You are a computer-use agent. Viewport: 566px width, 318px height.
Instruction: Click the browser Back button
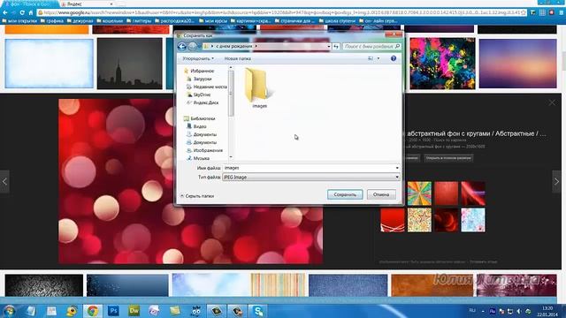[5, 12]
